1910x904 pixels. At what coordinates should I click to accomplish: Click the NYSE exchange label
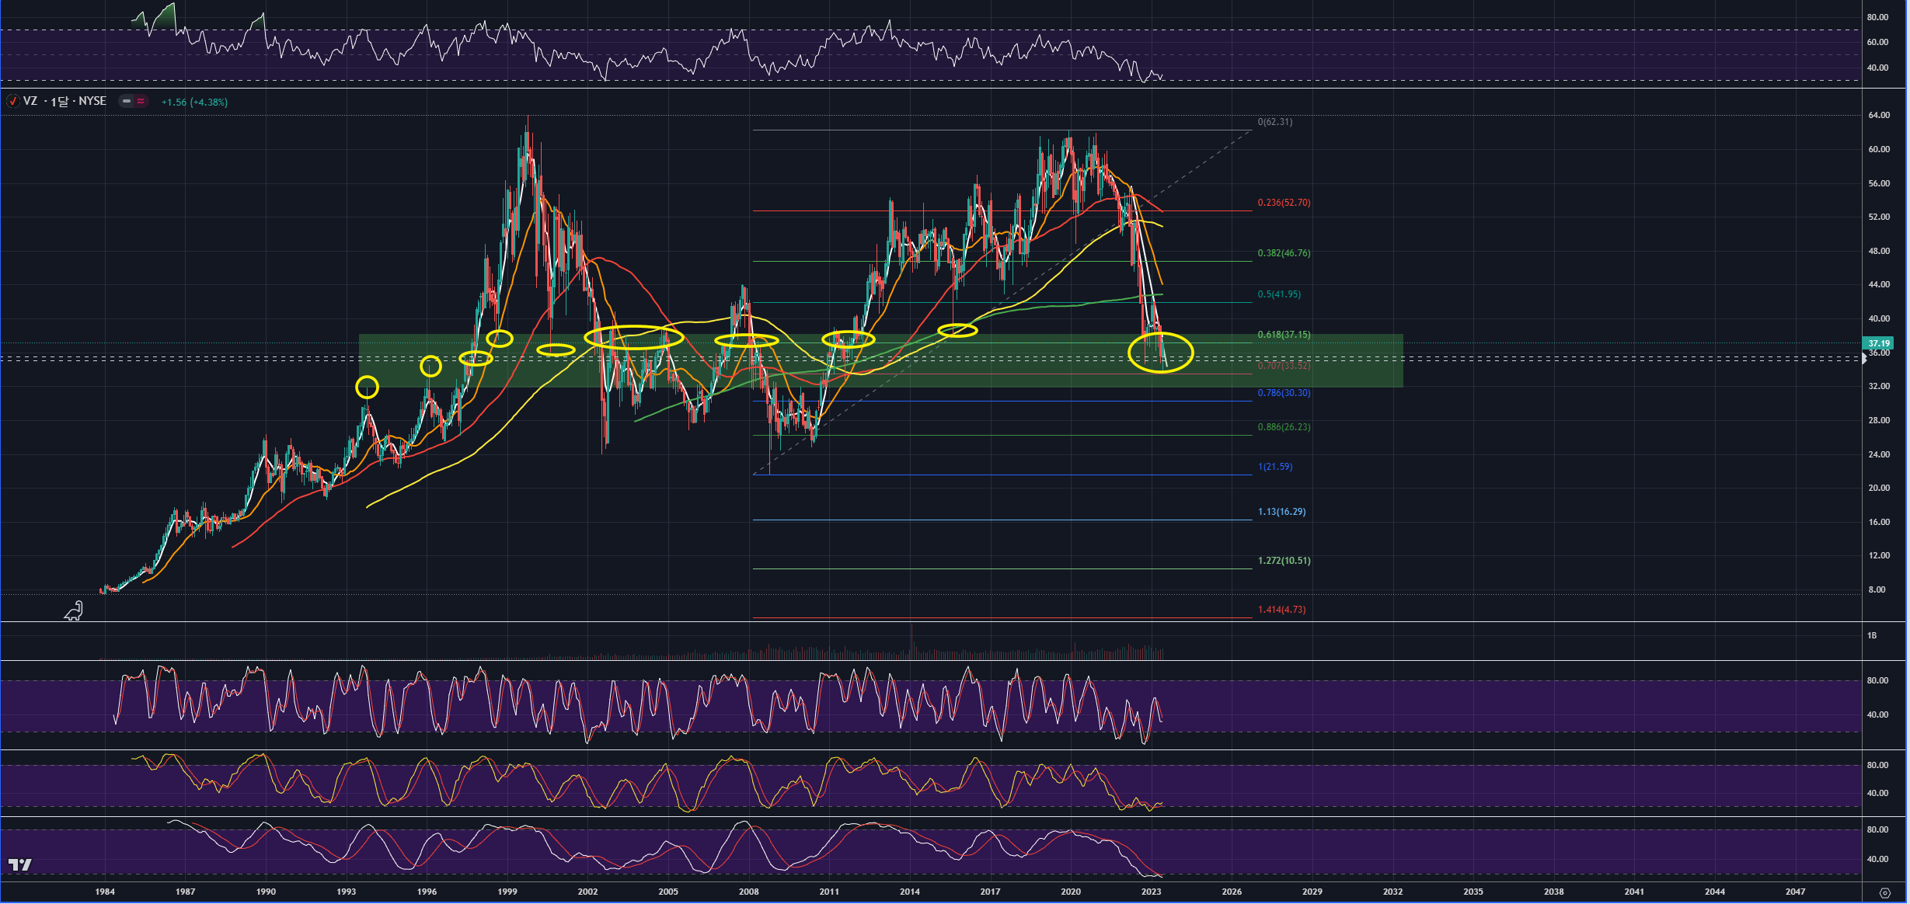[x=92, y=102]
